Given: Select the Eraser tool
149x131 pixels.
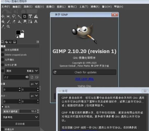Looking at the screenshot, I should (14, 21).
